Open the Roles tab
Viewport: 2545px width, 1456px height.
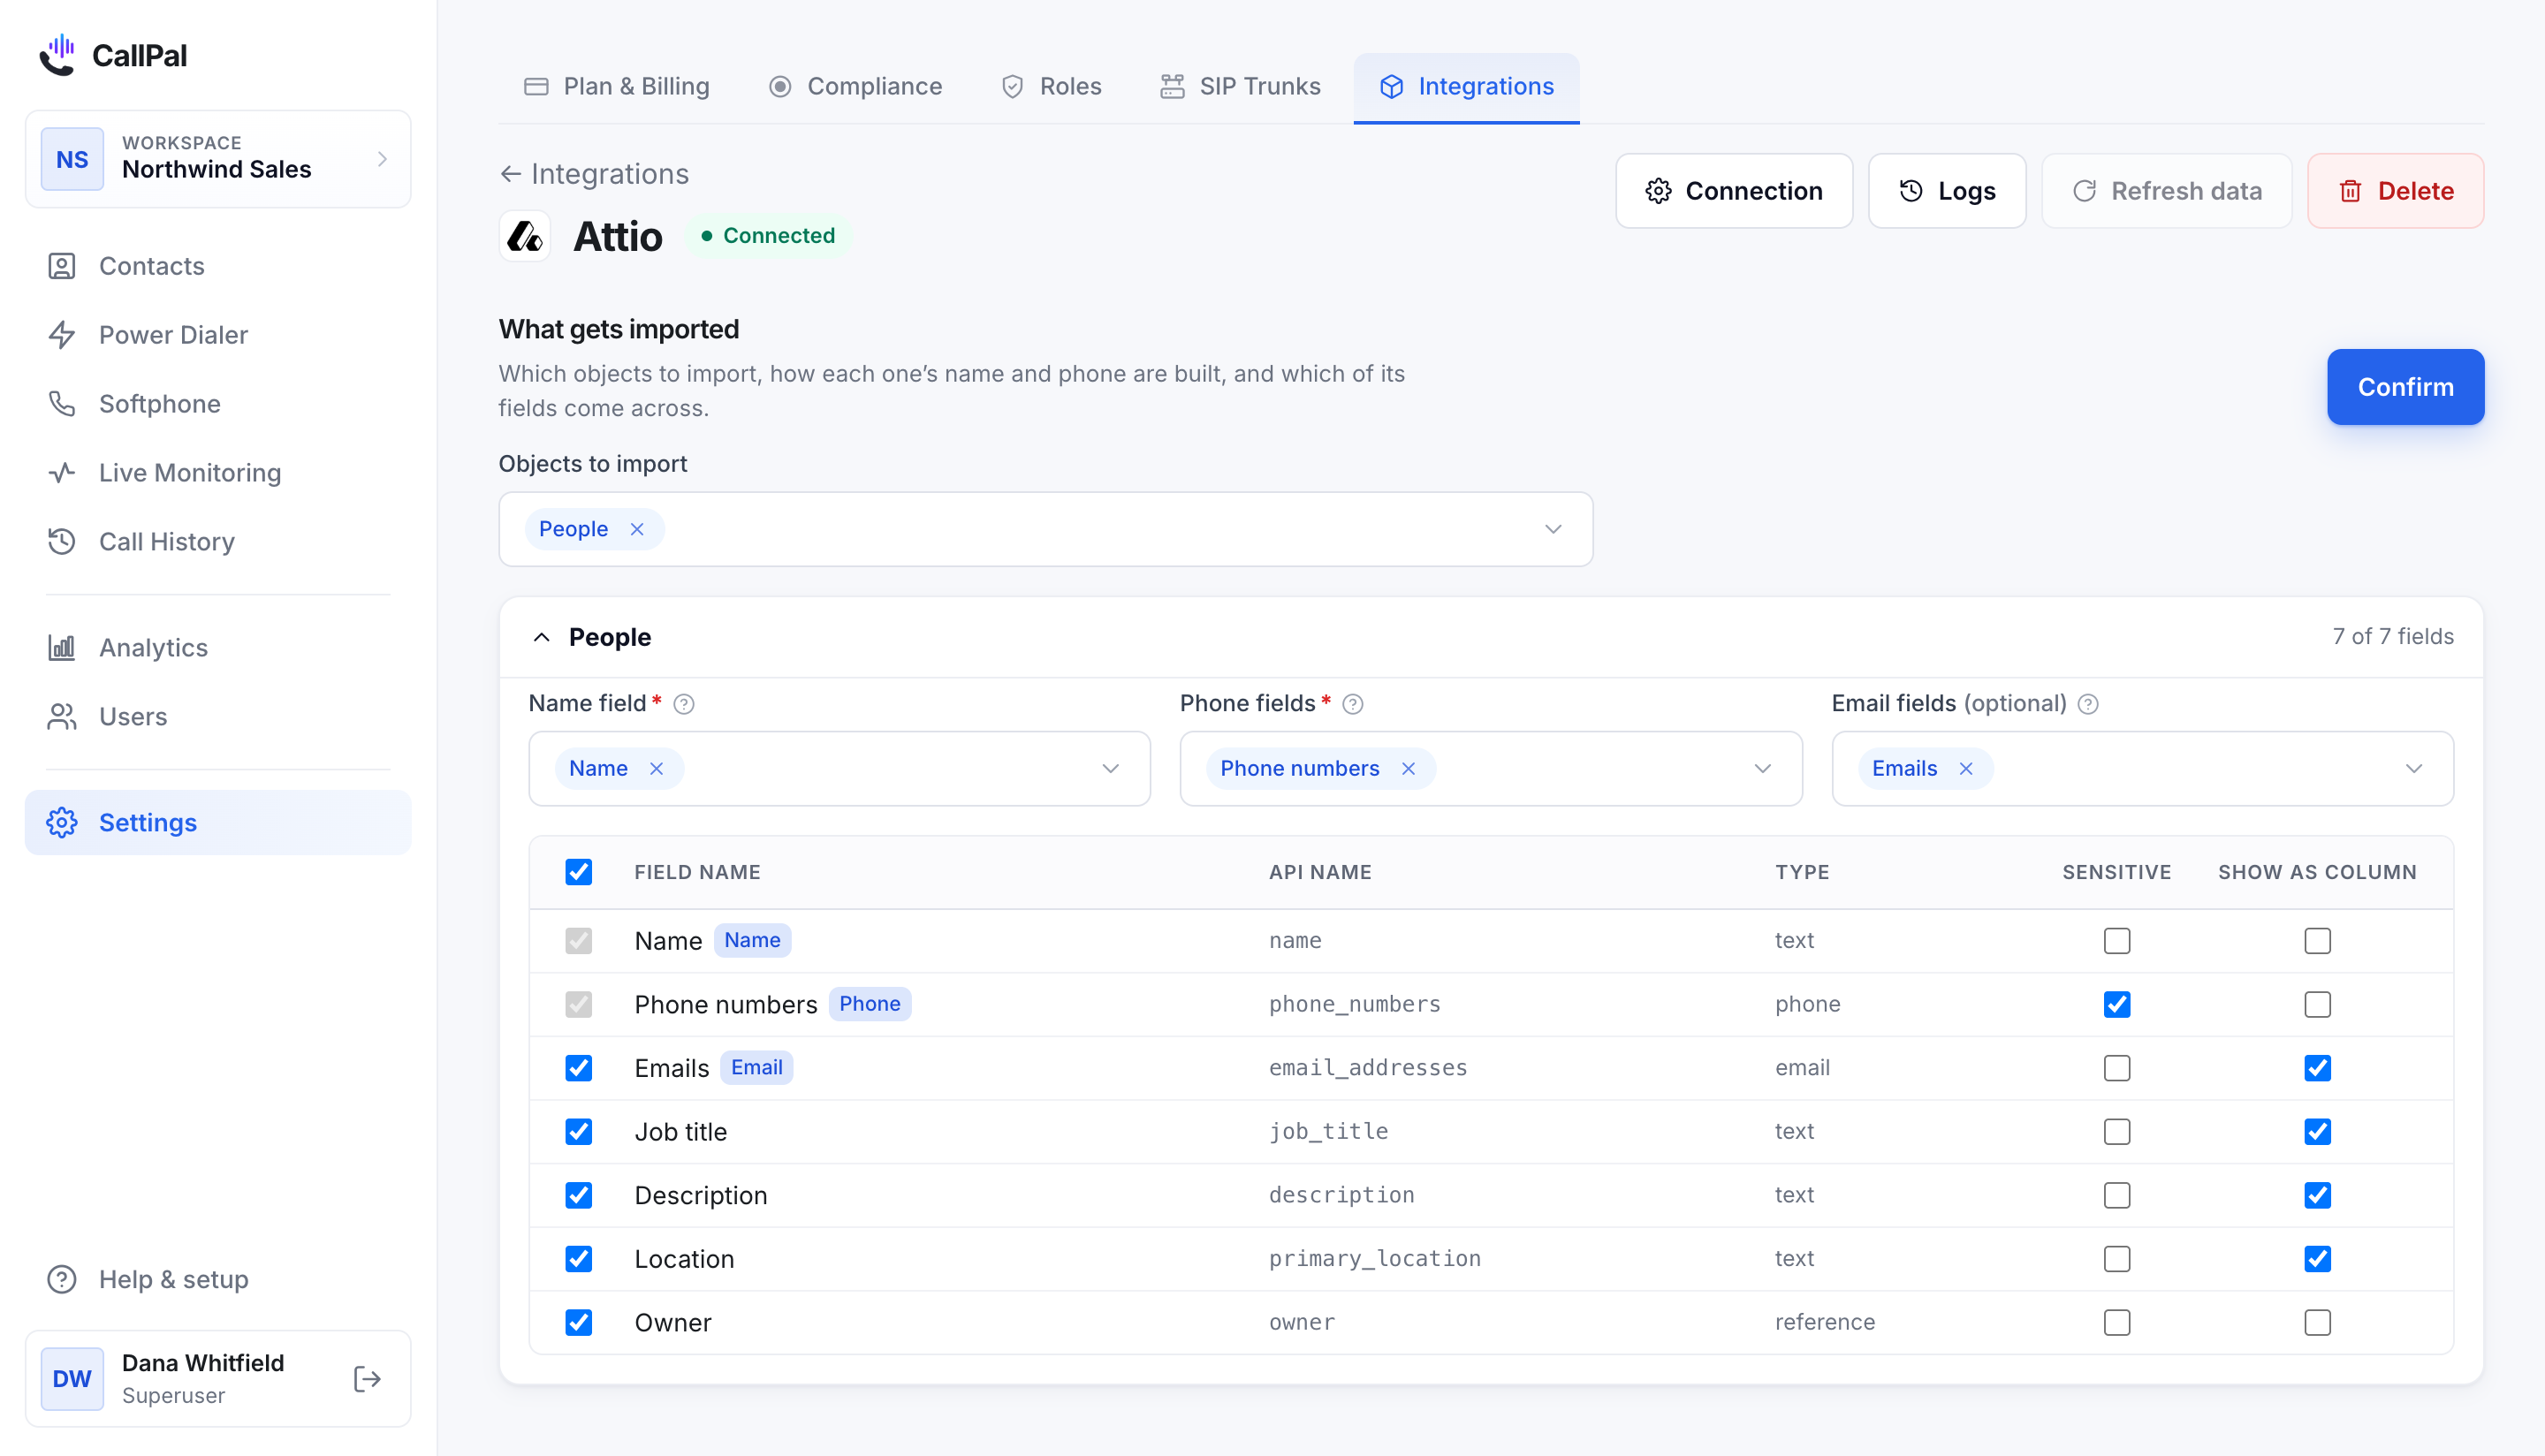1051,87
